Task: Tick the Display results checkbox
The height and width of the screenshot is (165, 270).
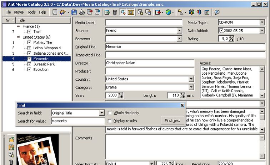Action: click(110, 121)
